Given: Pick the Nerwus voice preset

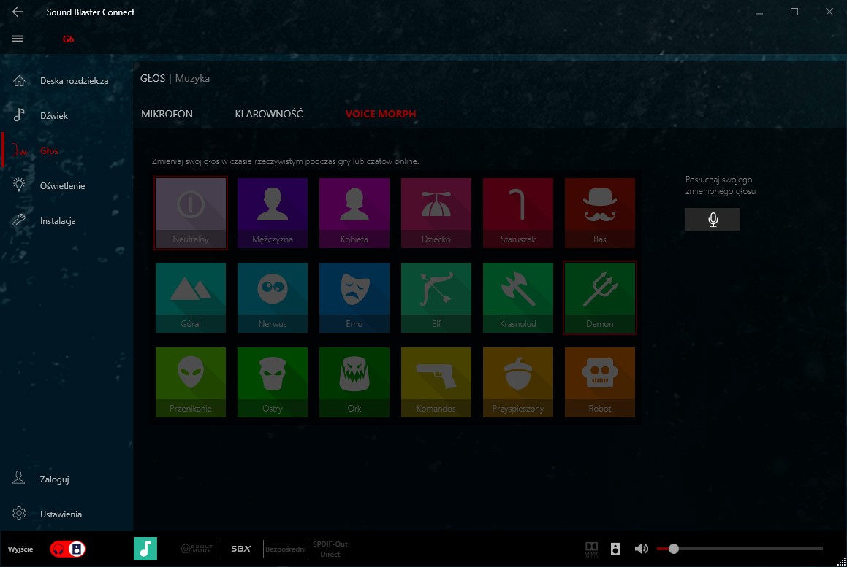Looking at the screenshot, I should (x=273, y=298).
